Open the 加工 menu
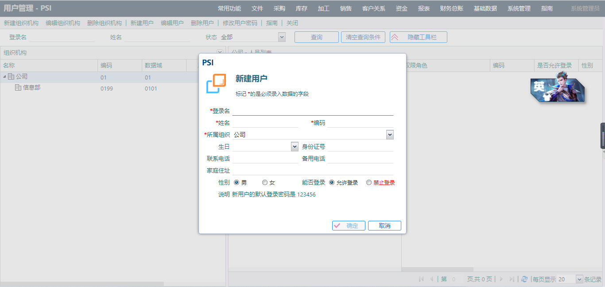 click(x=324, y=8)
